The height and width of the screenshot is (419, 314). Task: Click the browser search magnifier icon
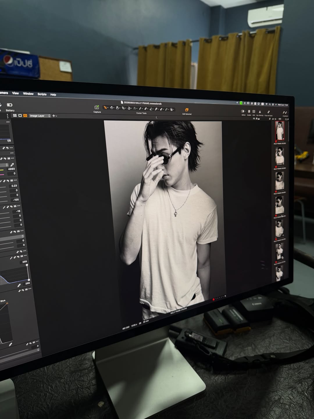click(x=286, y=119)
